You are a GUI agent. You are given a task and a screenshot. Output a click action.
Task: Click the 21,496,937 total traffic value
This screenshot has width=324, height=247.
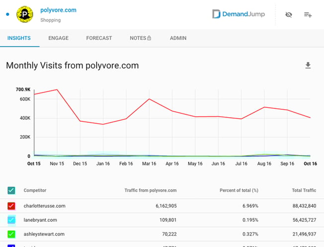coord(304,234)
